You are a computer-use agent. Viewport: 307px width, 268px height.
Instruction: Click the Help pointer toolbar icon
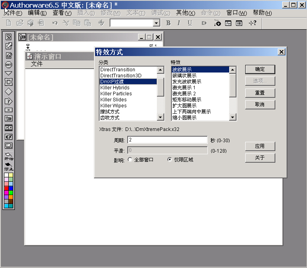coord(252,23)
